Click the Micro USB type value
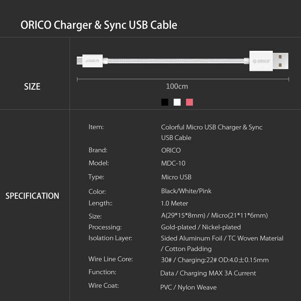The width and height of the screenshot is (301, 301). (176, 177)
